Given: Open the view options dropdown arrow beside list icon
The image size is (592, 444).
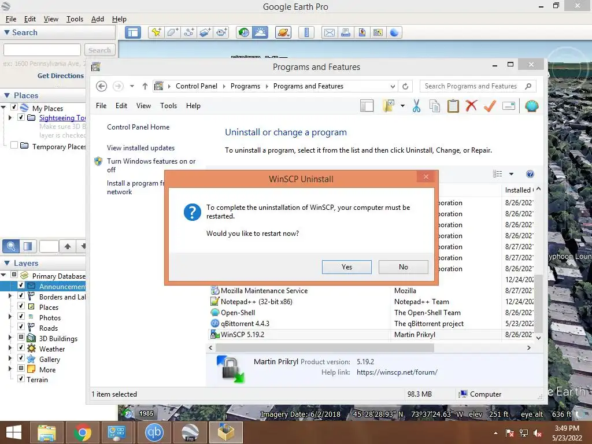Looking at the screenshot, I should pyautogui.click(x=511, y=174).
